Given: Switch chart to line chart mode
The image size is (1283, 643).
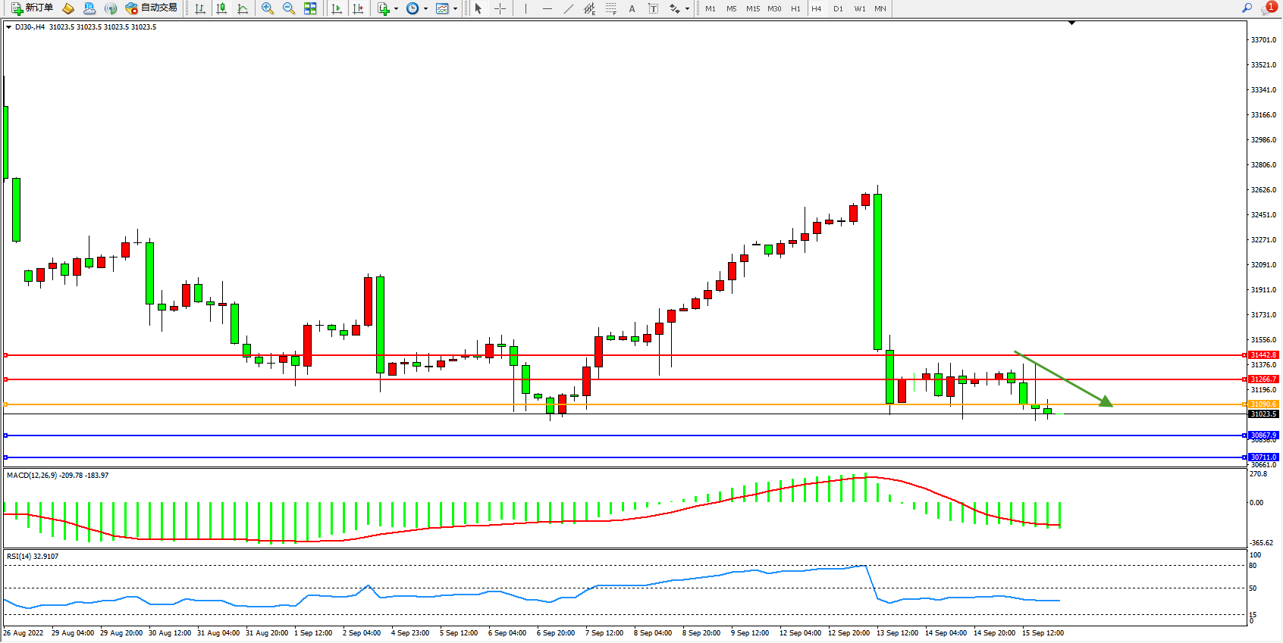Looking at the screenshot, I should (x=243, y=8).
